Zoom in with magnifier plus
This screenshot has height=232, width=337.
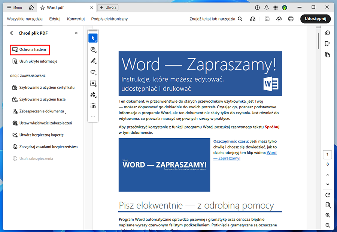tap(328, 215)
